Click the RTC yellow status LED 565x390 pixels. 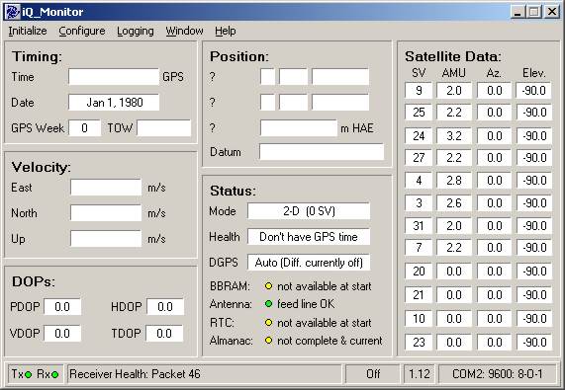[x=268, y=323]
